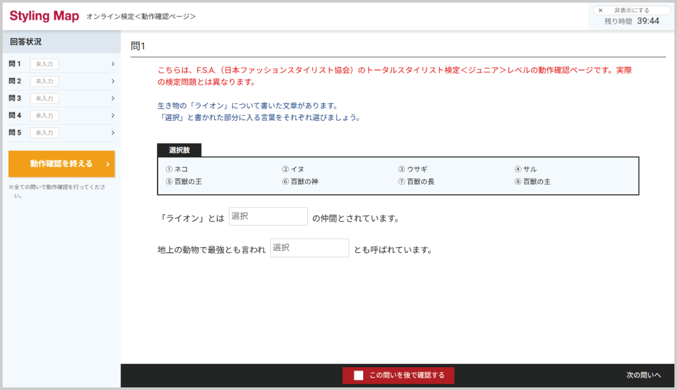Image resolution: width=677 pixels, height=390 pixels.
Task: Click the 未入力 status box for 問 2
Action: tap(44, 81)
